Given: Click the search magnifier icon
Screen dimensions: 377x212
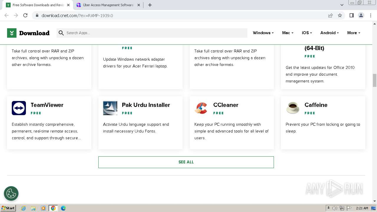Looking at the screenshot, I should pyautogui.click(x=61, y=33).
